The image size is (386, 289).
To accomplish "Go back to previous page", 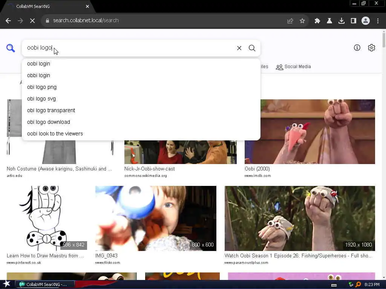I will 8,21.
